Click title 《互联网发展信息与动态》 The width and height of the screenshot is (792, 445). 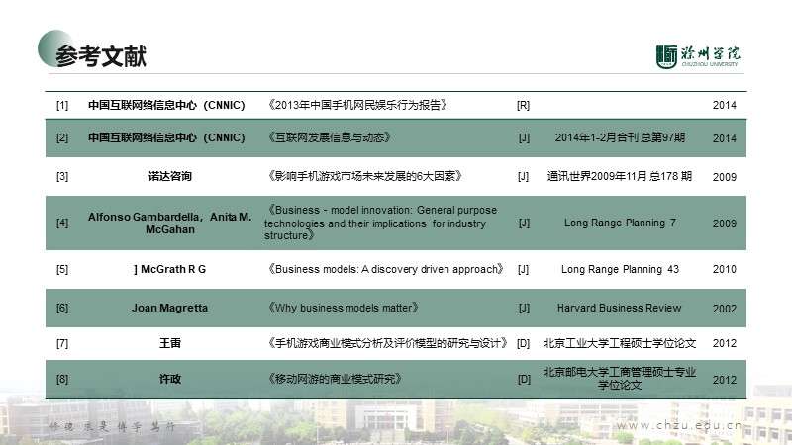tap(329, 137)
